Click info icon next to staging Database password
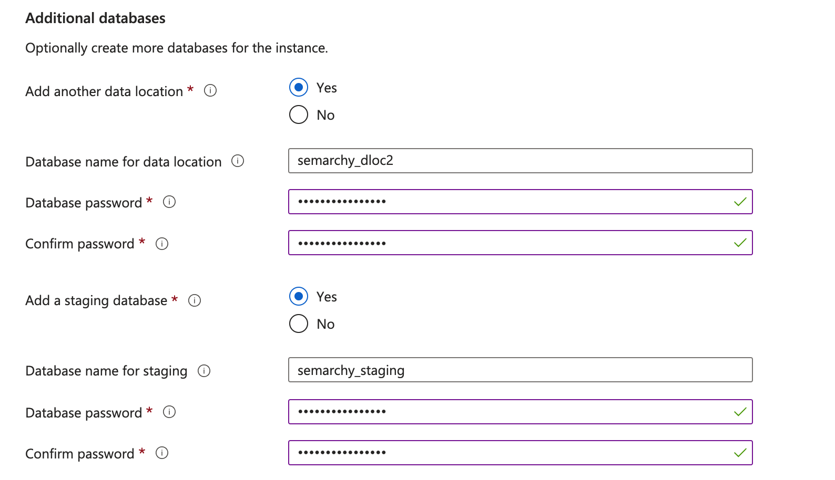 169,412
